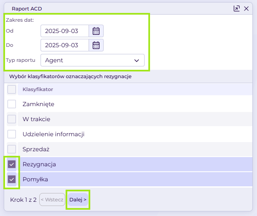Select the Pomyłka row text
Viewport: 257px width, 216px height.
pos(35,180)
